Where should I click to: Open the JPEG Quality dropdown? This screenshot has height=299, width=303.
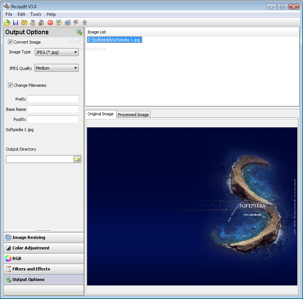click(57, 68)
